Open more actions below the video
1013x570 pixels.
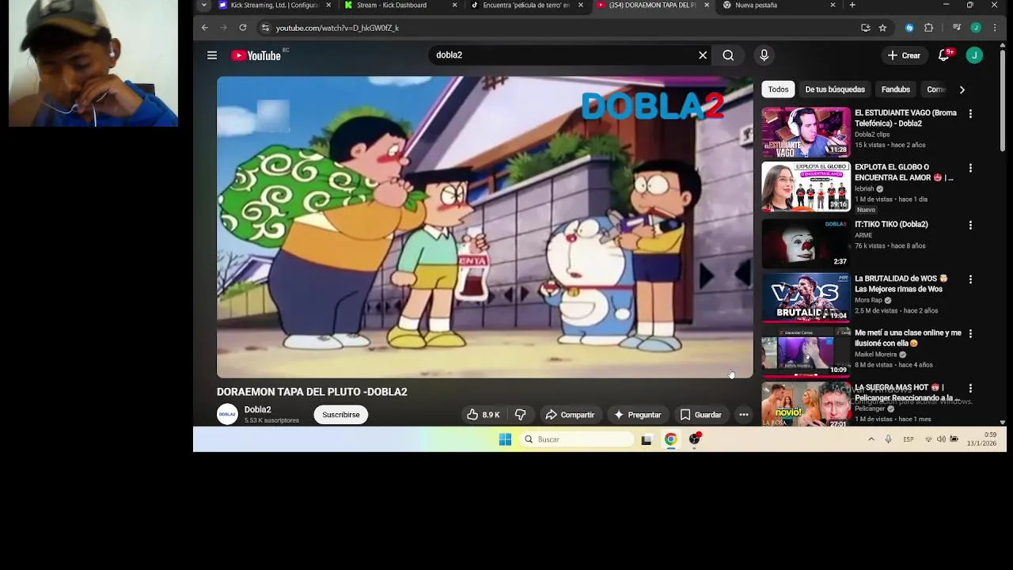click(743, 415)
